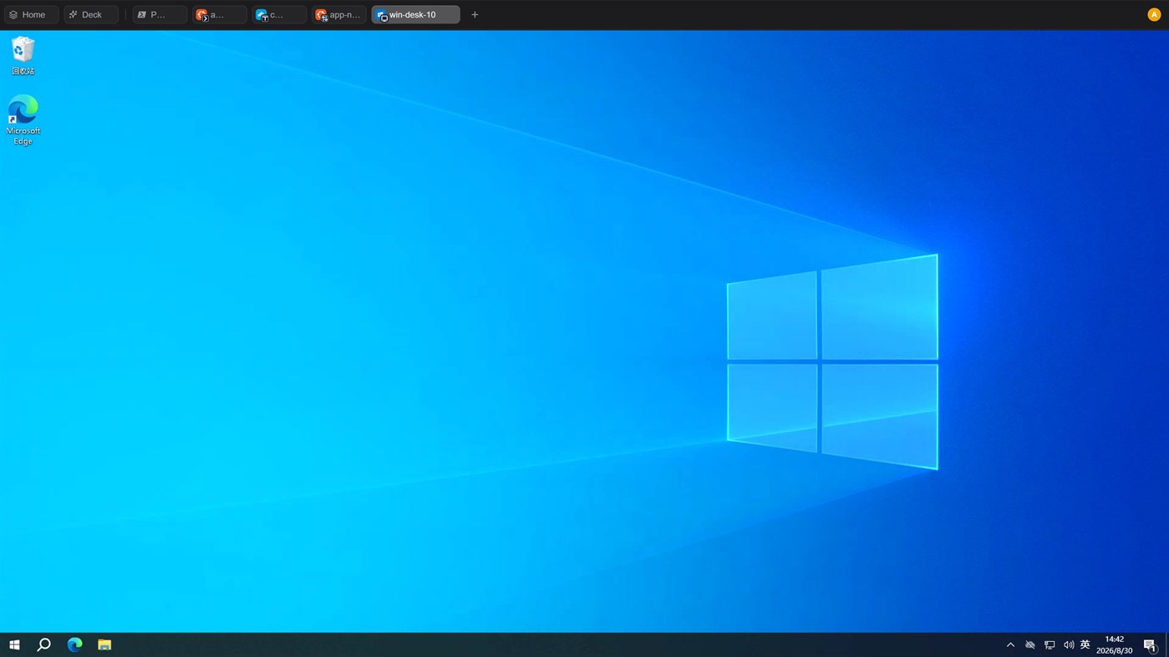Viewport: 1169px width, 657px height.
Task: Open network status tray icon
Action: point(1050,644)
